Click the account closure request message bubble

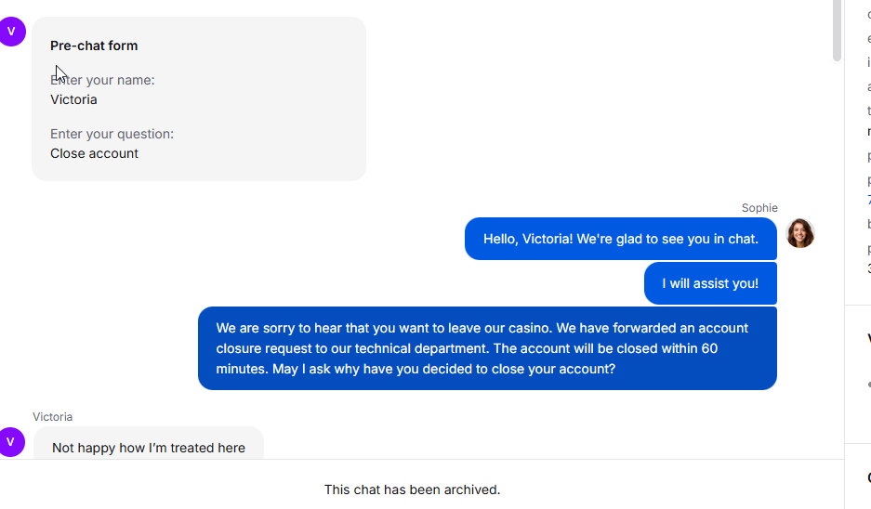[487, 348]
